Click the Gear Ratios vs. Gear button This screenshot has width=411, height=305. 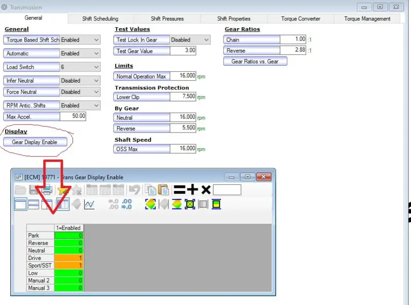point(255,61)
